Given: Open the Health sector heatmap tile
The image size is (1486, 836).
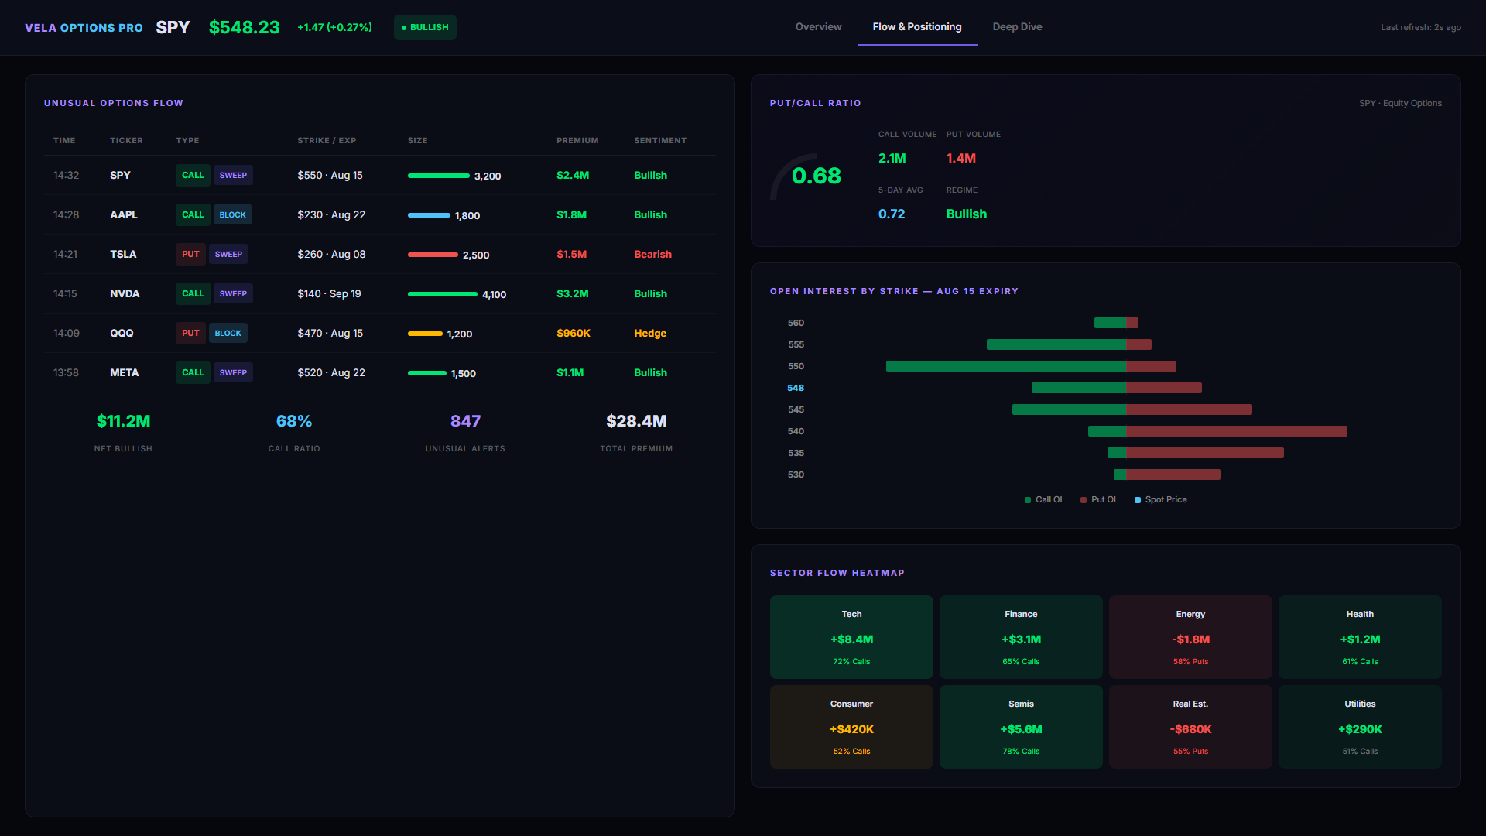Looking at the screenshot, I should [1360, 637].
